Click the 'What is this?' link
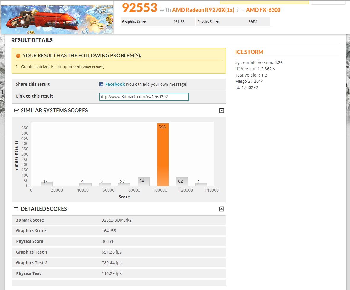Viewport: 350px width, 290px height. click(93, 67)
